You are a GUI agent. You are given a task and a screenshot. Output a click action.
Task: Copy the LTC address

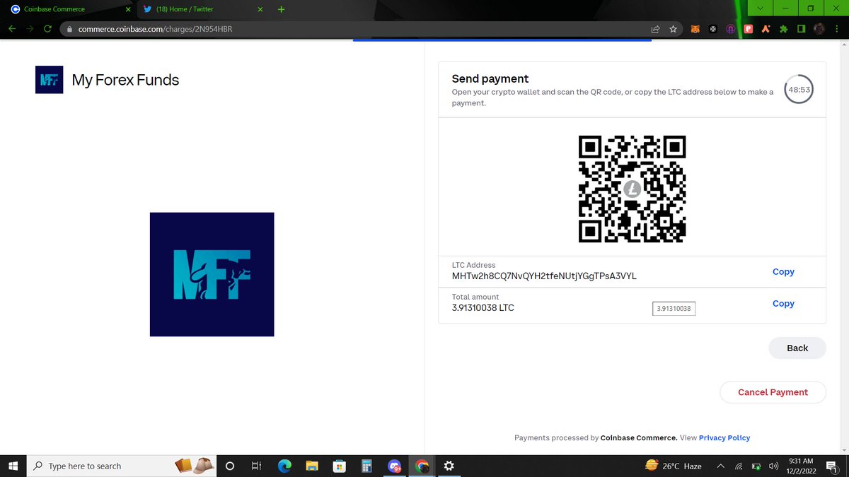point(783,271)
